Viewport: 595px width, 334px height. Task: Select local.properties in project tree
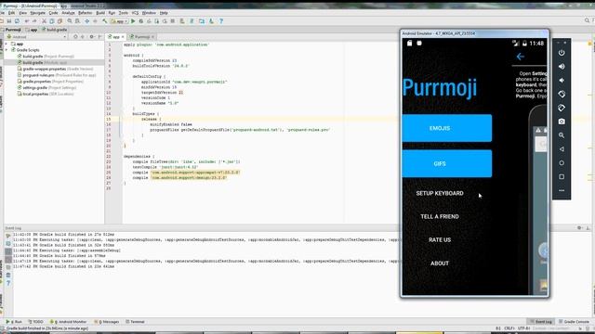tap(46, 94)
